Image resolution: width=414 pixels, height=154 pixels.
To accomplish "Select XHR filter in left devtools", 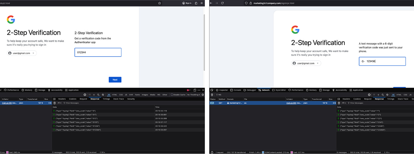I will 131,95.
